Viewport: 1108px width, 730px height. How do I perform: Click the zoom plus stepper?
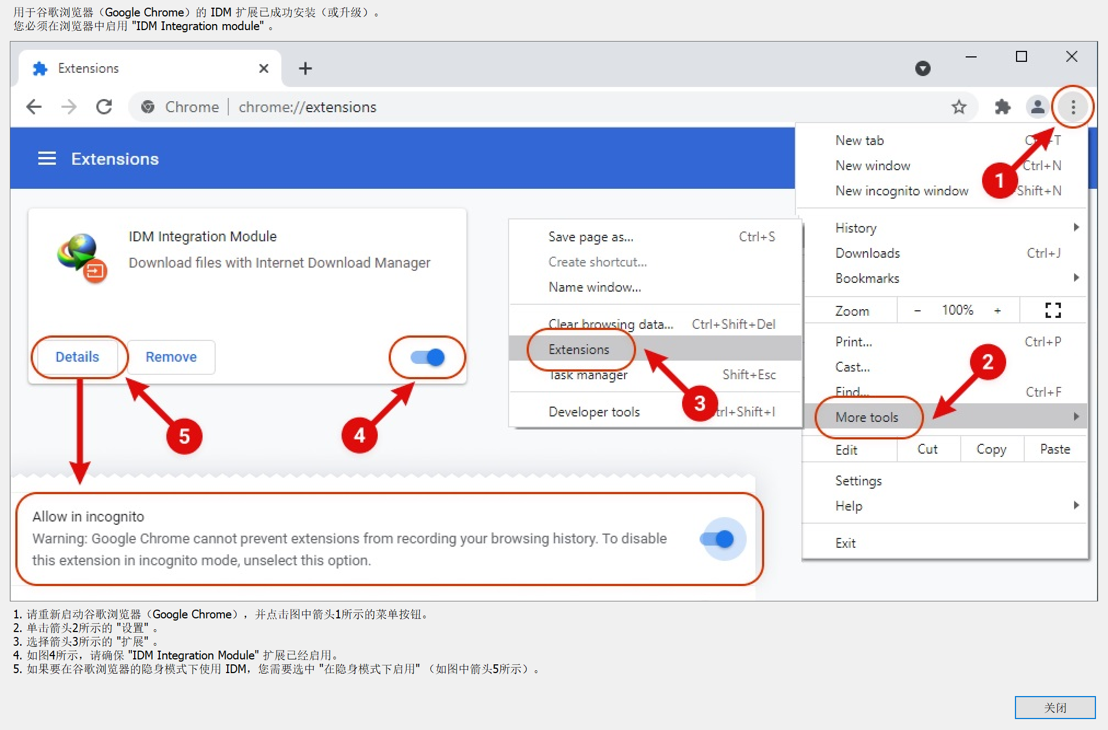click(997, 310)
